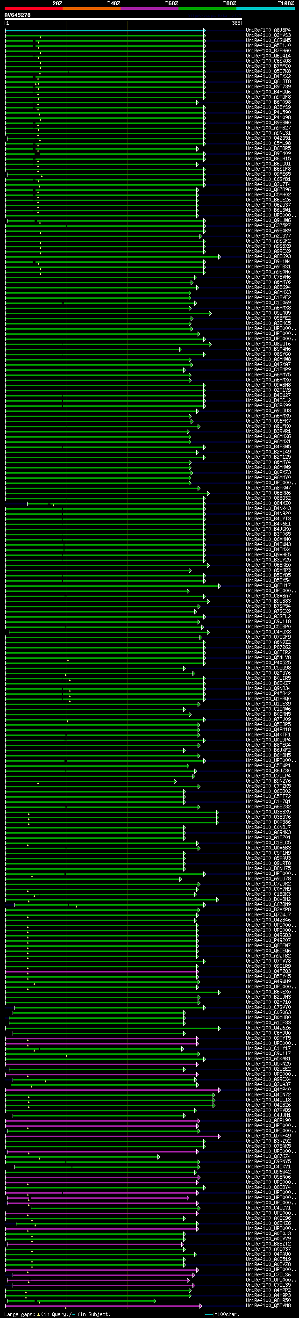Open hit UniRef100_P41098
This screenshot has width=299, height=1318.
pos(268,118)
